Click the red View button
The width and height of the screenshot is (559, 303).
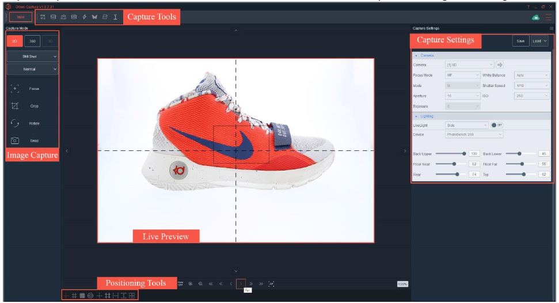pyautogui.click(x=21, y=17)
